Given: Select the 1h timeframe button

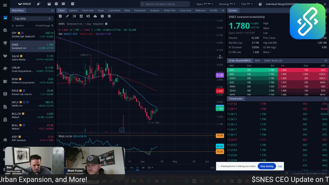Looking at the screenshot, I should [131, 168].
